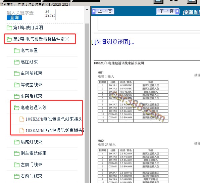Click the tree panel scroll-up arrow
The height and width of the screenshot is (183, 200).
[x=87, y=9]
